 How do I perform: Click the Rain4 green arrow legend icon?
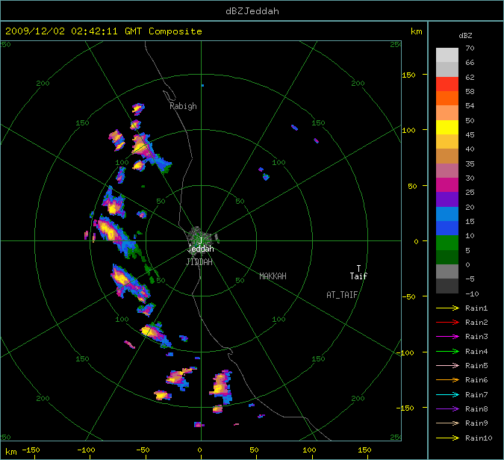coord(447,352)
